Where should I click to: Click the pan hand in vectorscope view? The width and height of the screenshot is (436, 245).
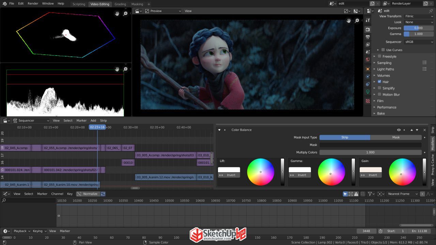[117, 14]
